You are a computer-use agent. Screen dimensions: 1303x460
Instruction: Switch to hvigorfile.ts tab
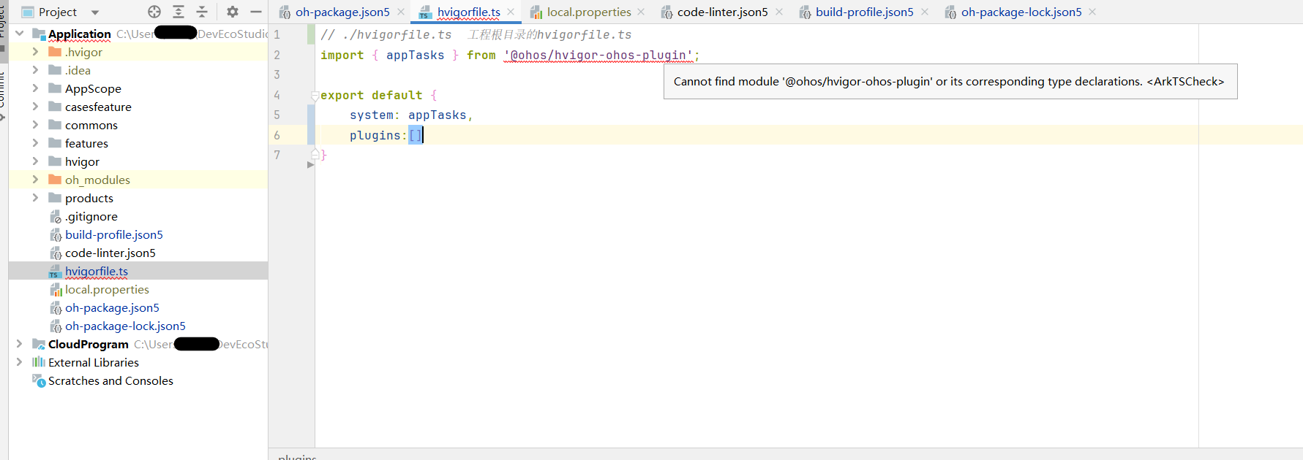(x=469, y=12)
